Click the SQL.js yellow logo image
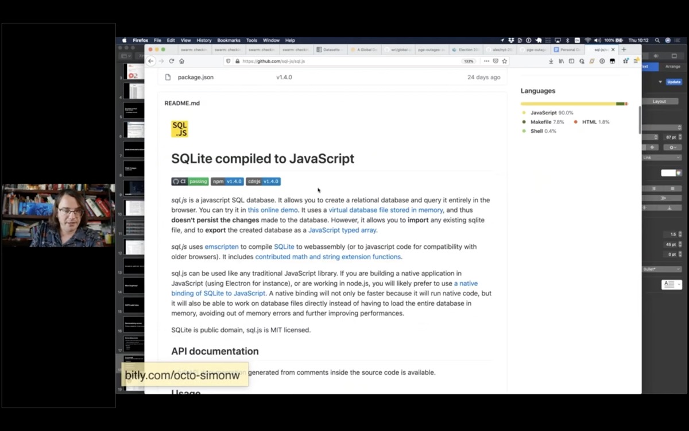Screen dimensions: 689x431 pyautogui.click(x=180, y=129)
